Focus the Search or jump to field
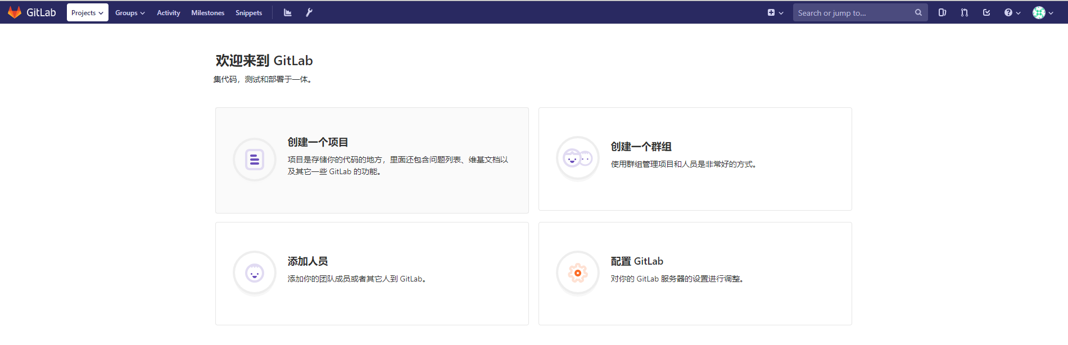The height and width of the screenshot is (345, 1068). coord(860,12)
